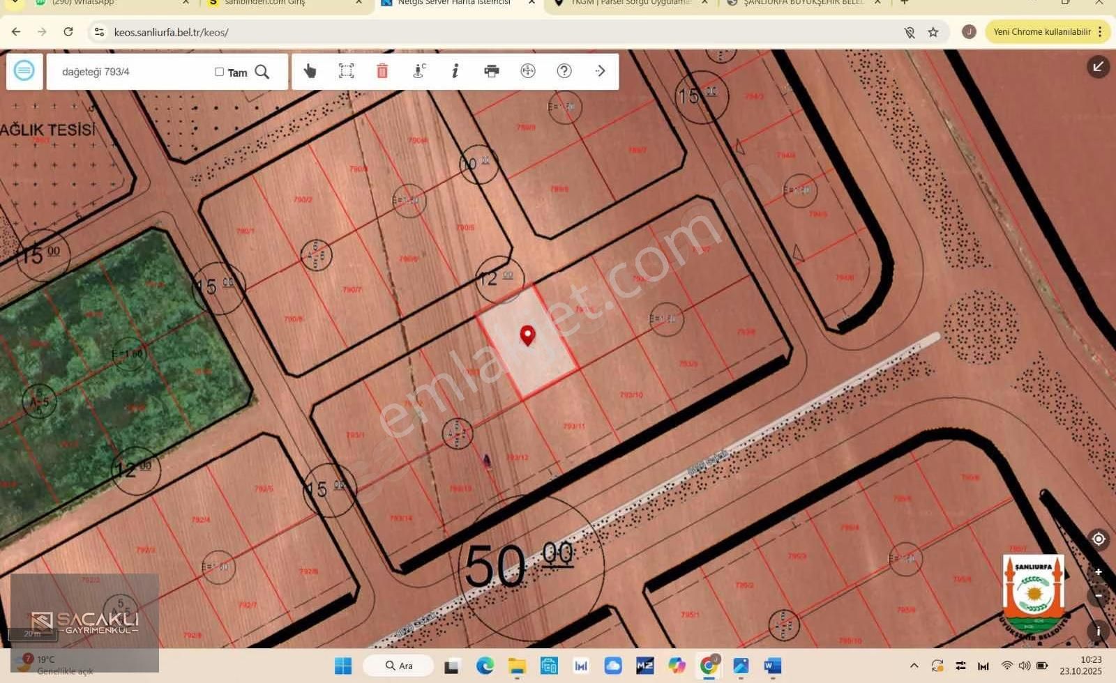Toggle the Tam checkbox
Image resolution: width=1116 pixels, height=683 pixels.
[x=219, y=72]
